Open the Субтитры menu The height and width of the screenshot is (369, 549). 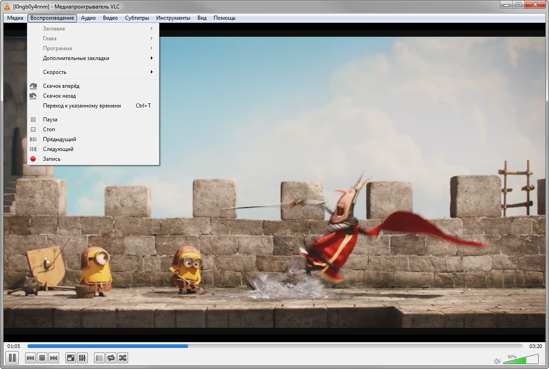click(137, 18)
